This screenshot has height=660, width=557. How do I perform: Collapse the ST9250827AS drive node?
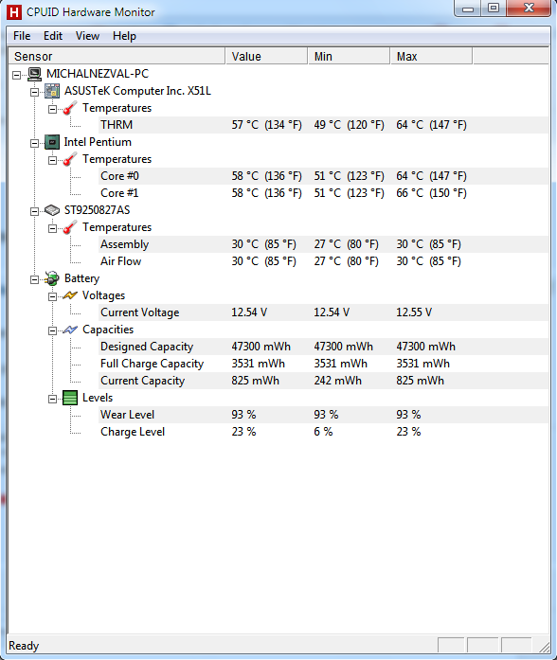point(34,211)
